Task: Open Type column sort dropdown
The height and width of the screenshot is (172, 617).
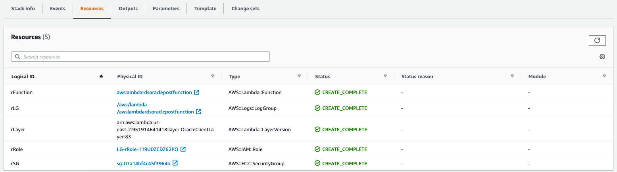Action: [299, 76]
